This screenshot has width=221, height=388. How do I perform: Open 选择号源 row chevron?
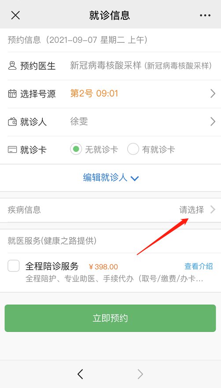coord(213,94)
